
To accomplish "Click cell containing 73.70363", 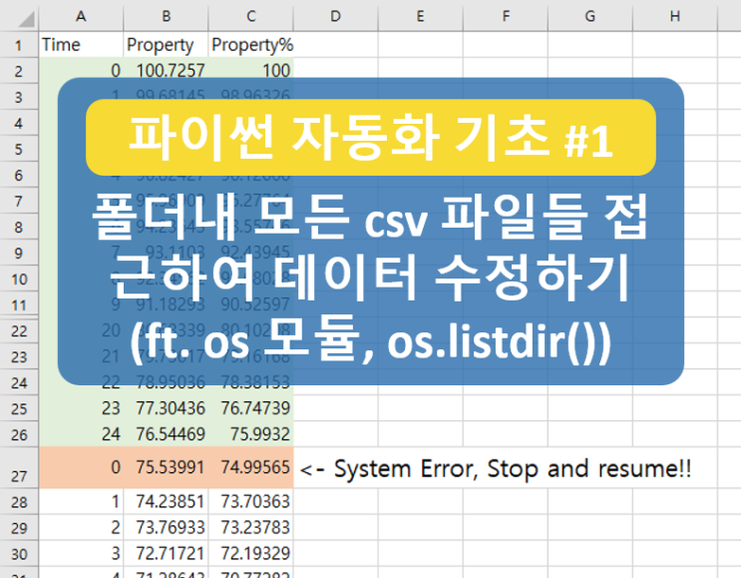I will (251, 501).
